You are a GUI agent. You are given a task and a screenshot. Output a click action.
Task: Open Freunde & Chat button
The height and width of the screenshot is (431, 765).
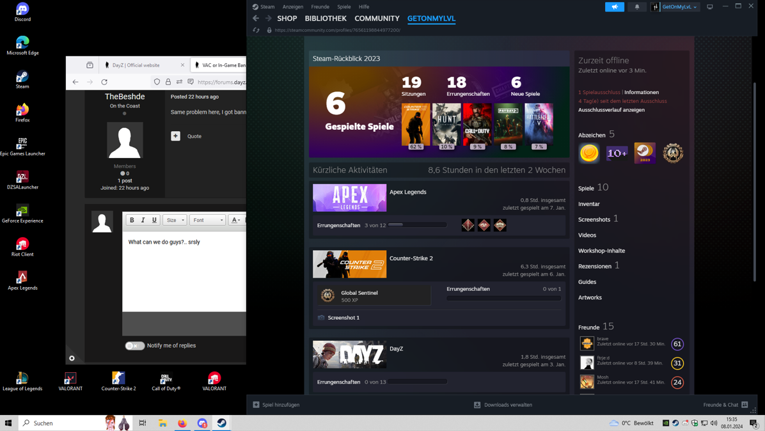[x=725, y=405]
